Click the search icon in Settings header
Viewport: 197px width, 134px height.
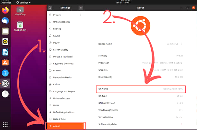pyautogui.click(x=50, y=8)
